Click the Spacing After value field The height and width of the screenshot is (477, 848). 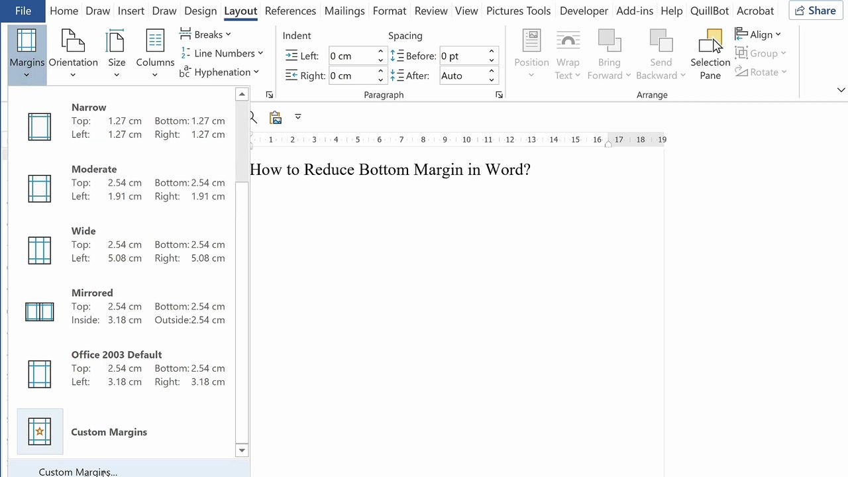tap(462, 76)
